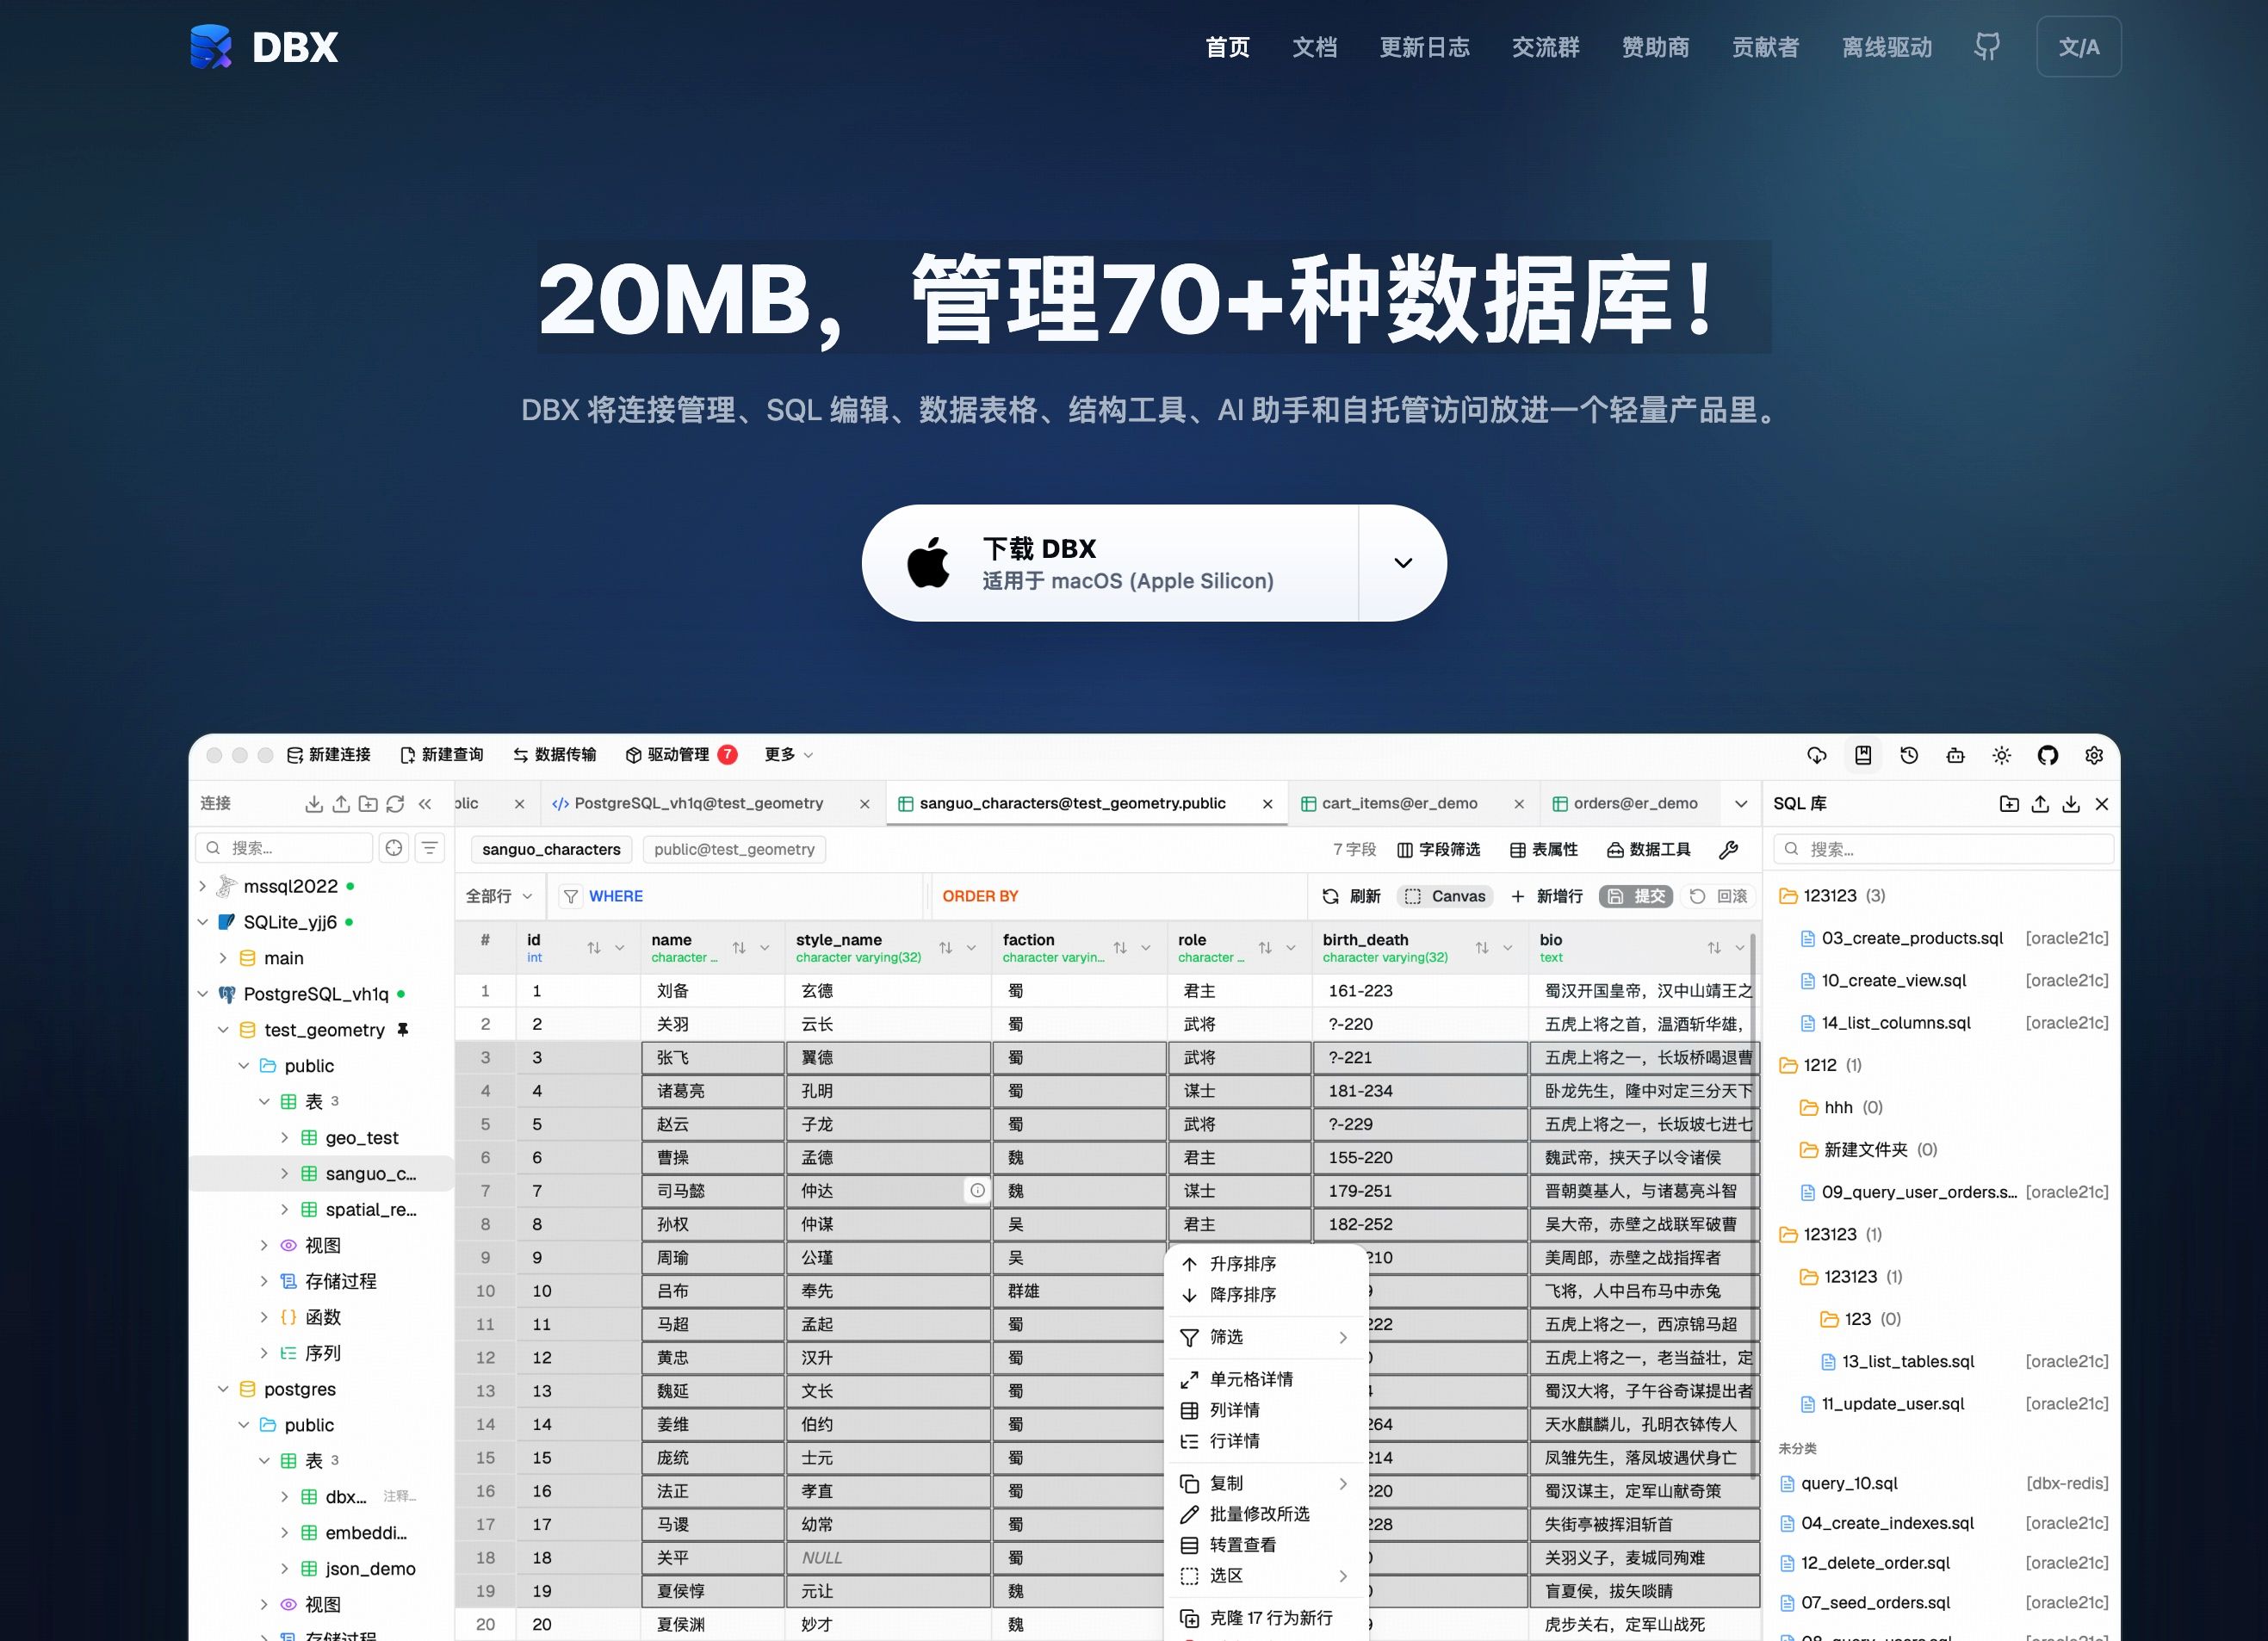Click the export icon in connection panel
The height and width of the screenshot is (1641, 2268).
pyautogui.click(x=341, y=804)
